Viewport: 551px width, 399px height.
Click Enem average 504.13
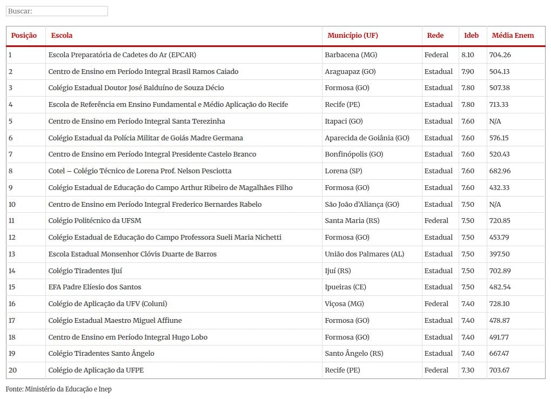pyautogui.click(x=499, y=72)
